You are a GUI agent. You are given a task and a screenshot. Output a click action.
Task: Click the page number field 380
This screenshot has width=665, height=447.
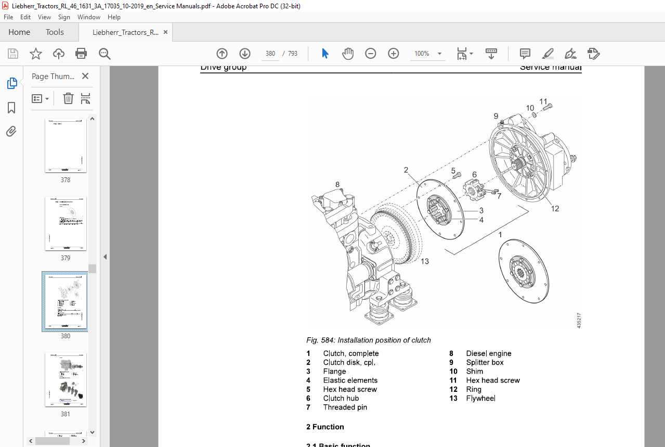(x=270, y=54)
